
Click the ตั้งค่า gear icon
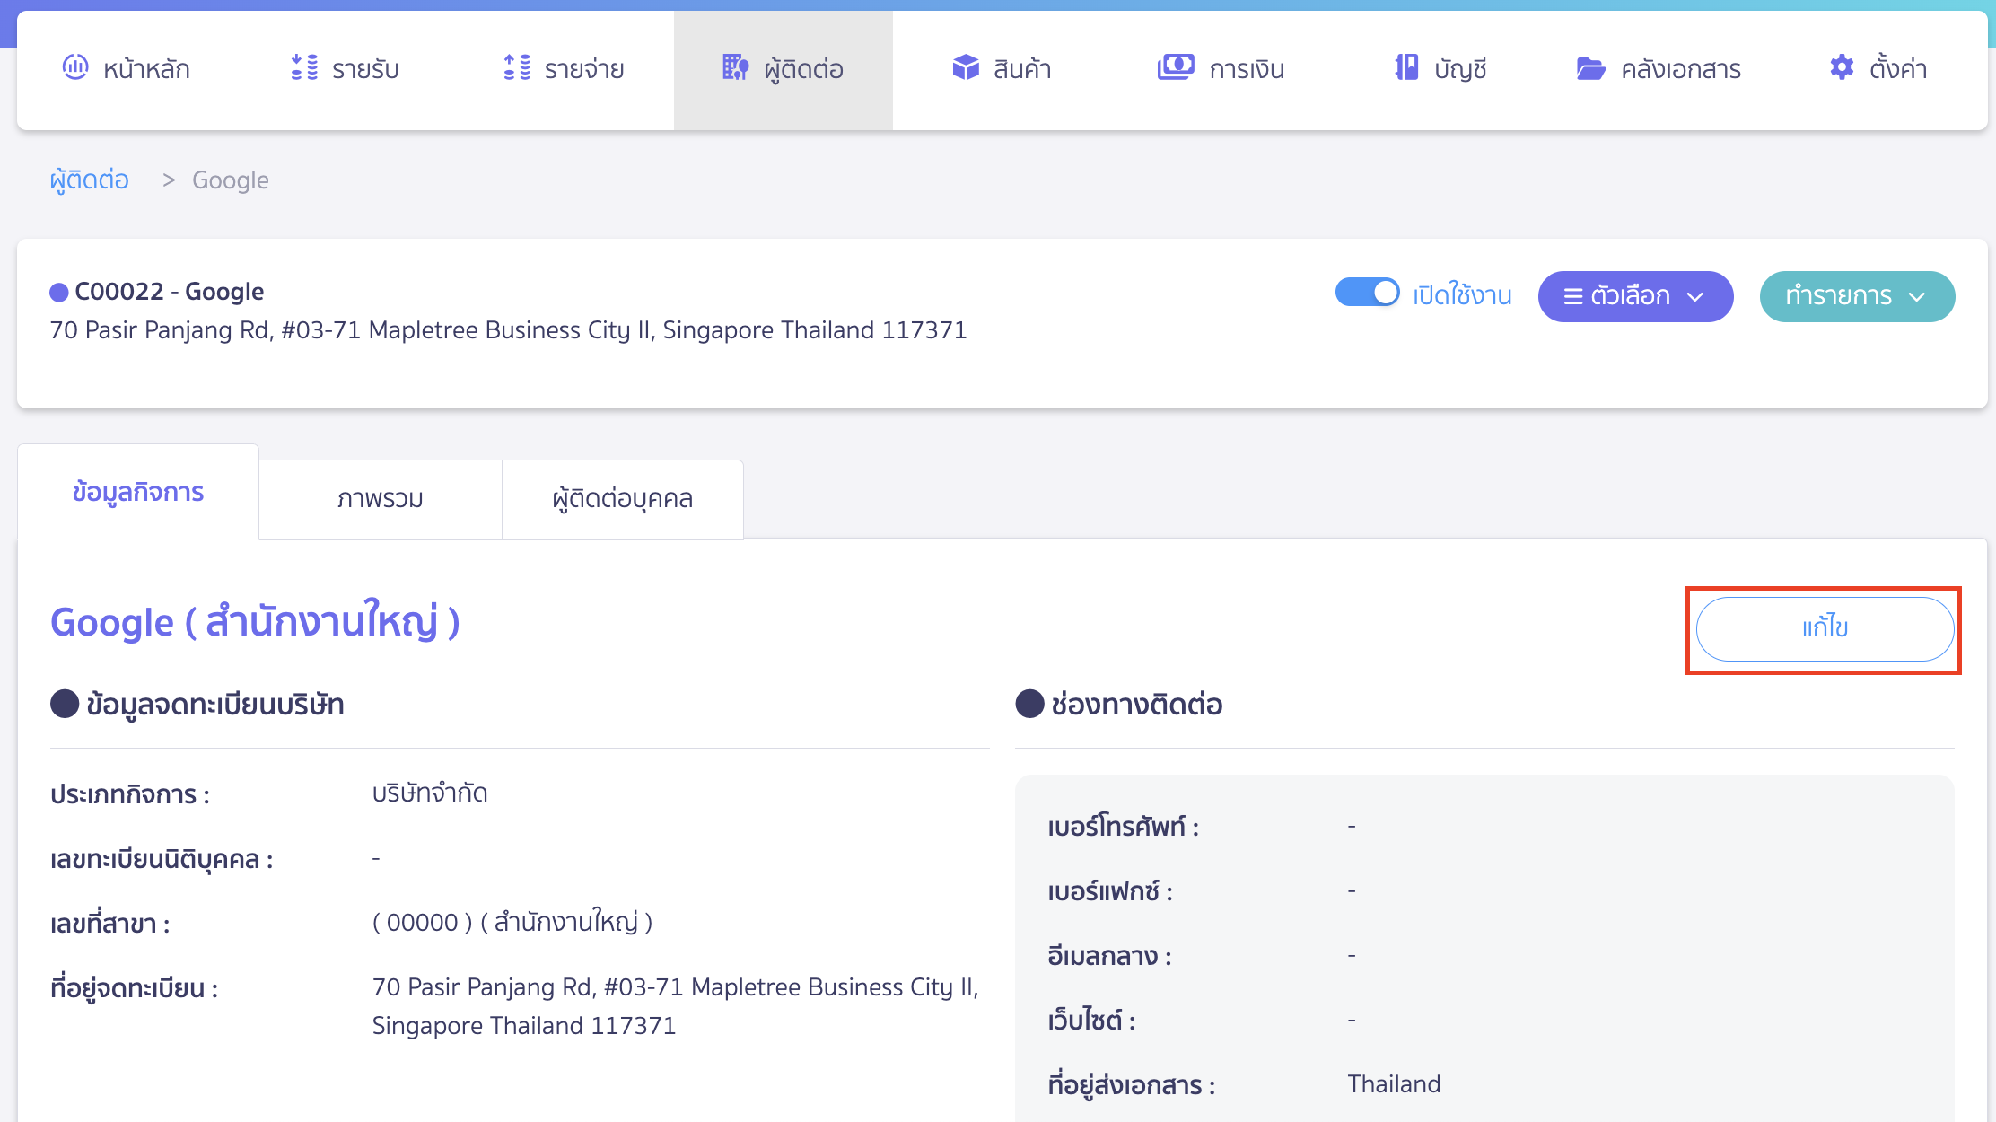[x=1842, y=67]
